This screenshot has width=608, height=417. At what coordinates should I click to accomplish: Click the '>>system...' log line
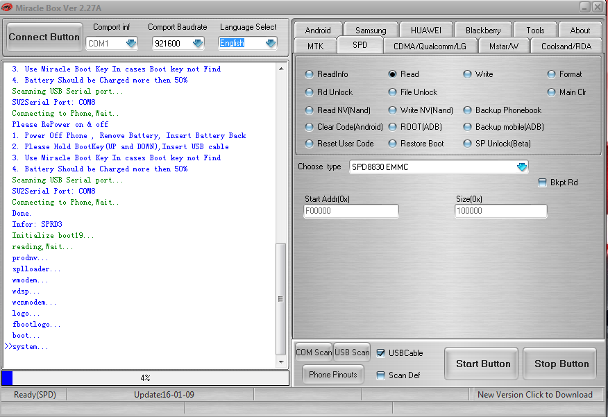[x=26, y=346]
